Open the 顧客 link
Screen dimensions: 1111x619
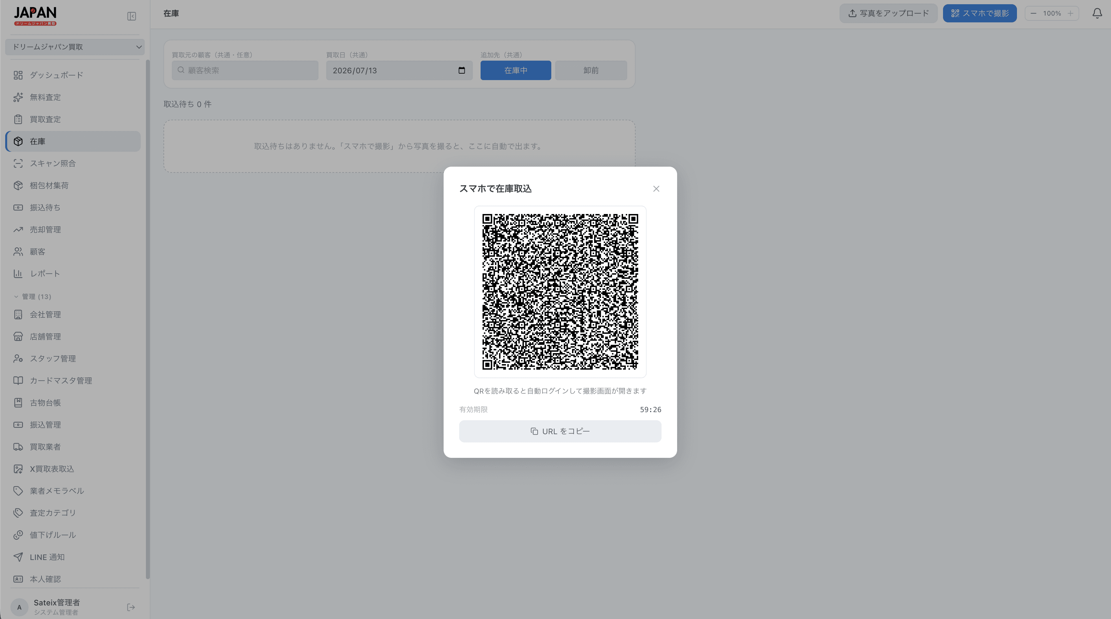click(73, 252)
